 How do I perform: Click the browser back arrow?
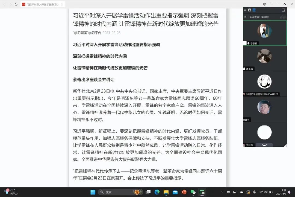[x=4, y=4]
